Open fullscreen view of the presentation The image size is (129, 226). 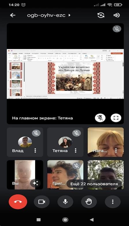point(116,118)
